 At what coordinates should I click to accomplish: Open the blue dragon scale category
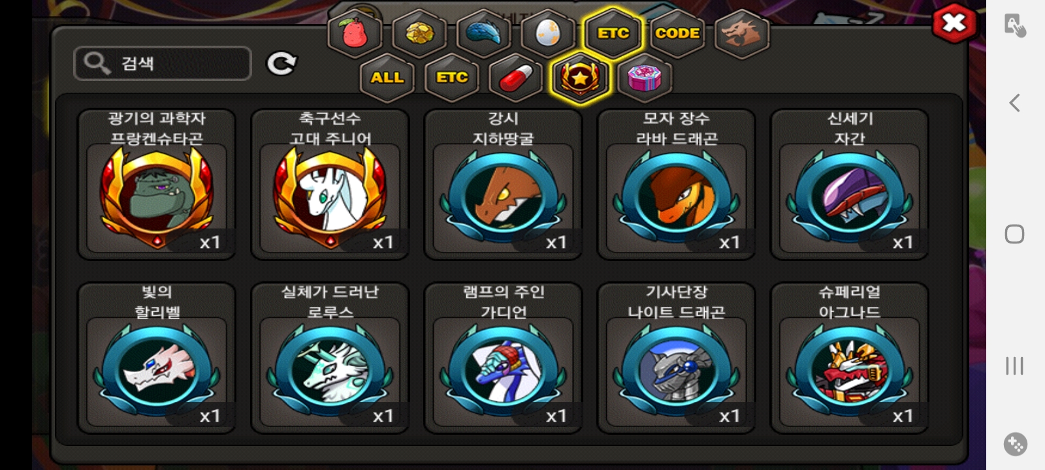(x=483, y=33)
